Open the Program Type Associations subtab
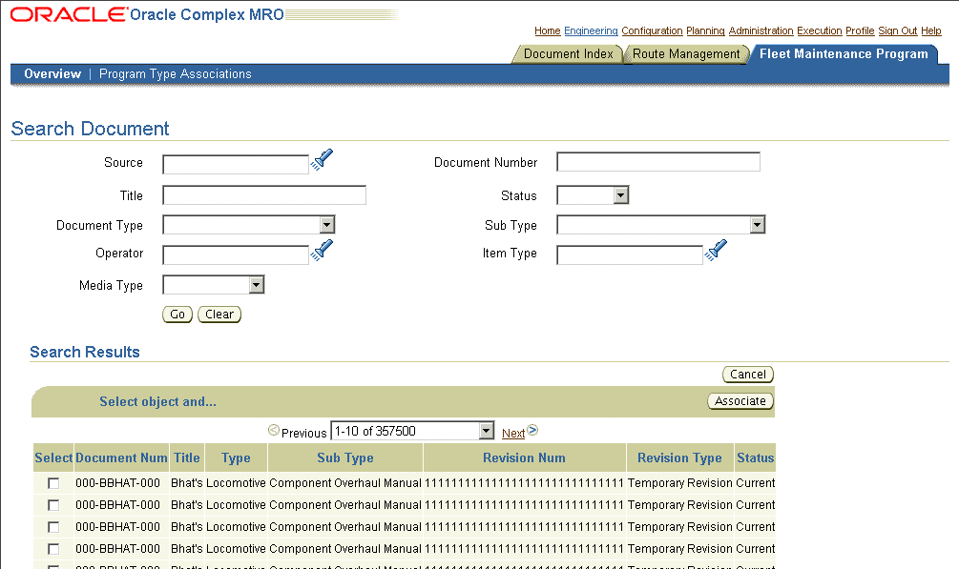The height and width of the screenshot is (569, 959). point(175,74)
